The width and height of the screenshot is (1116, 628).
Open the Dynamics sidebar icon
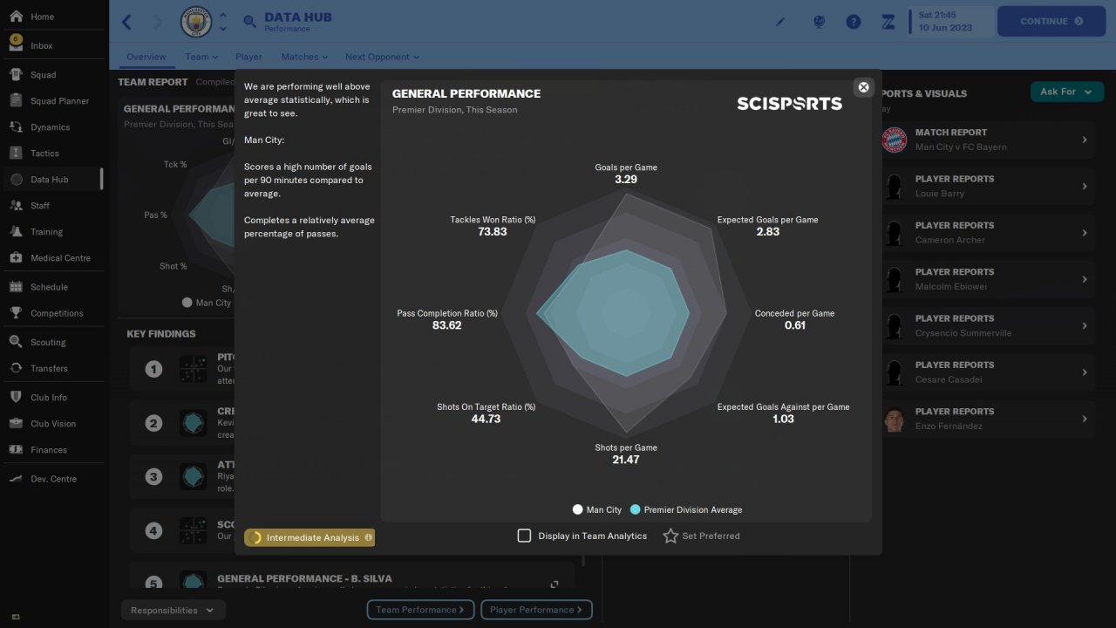[x=16, y=127]
